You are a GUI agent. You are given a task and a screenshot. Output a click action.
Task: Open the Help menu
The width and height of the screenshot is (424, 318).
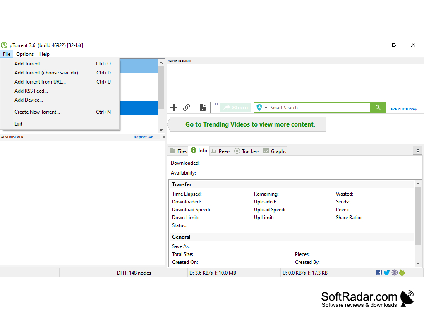(x=44, y=54)
